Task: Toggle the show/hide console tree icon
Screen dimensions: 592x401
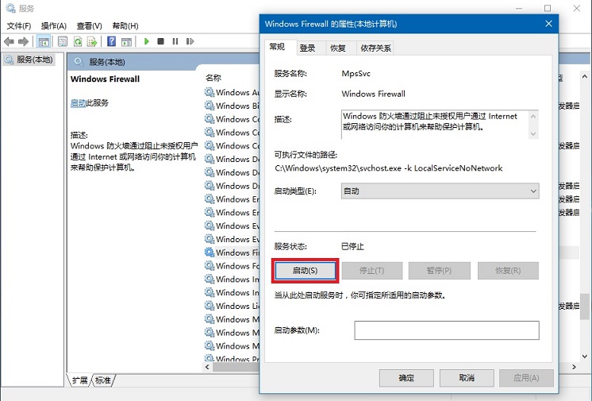Action: pos(44,41)
